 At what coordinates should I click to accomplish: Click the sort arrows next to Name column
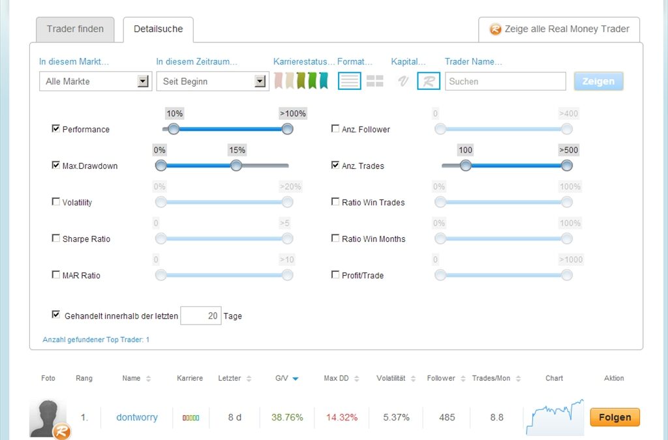148,379
